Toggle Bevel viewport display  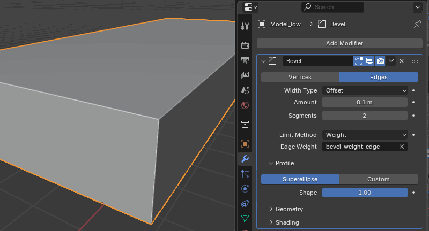[x=369, y=61]
